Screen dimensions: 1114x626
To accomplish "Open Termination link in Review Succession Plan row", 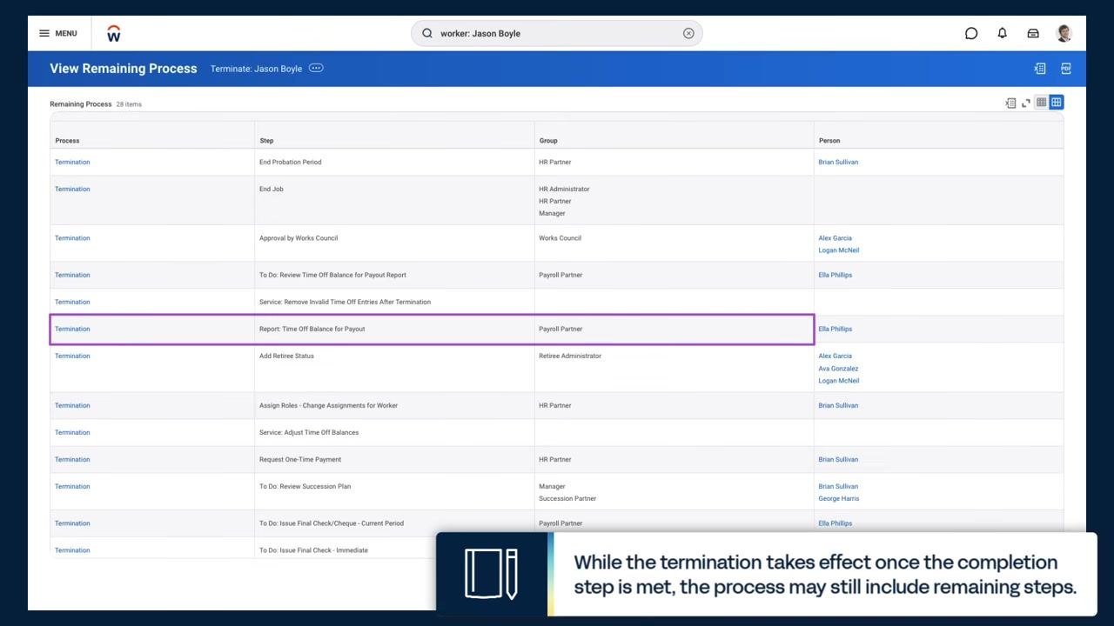I will tap(72, 486).
